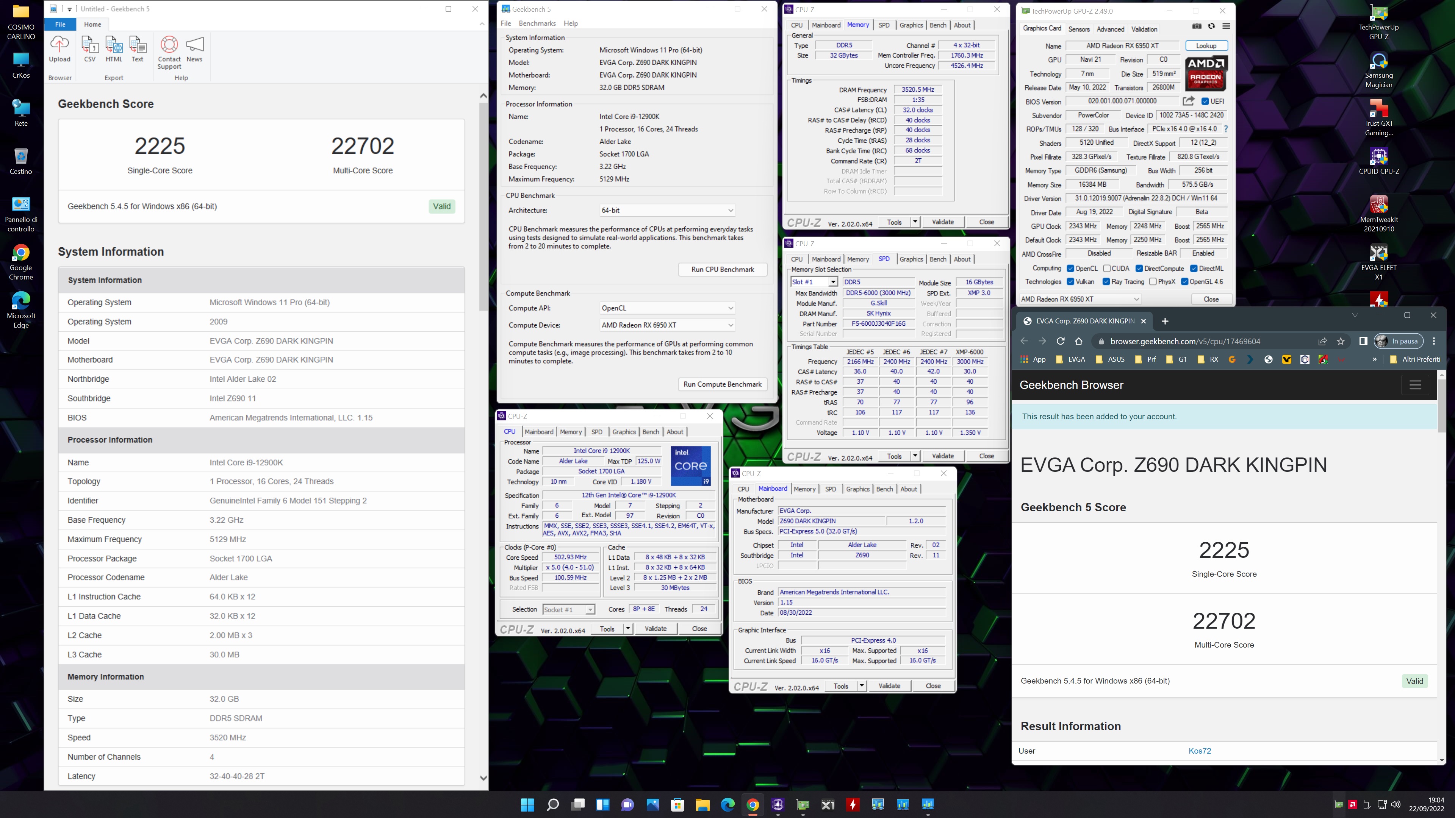
Task: Click Run Compute Benchmark button
Action: (723, 384)
